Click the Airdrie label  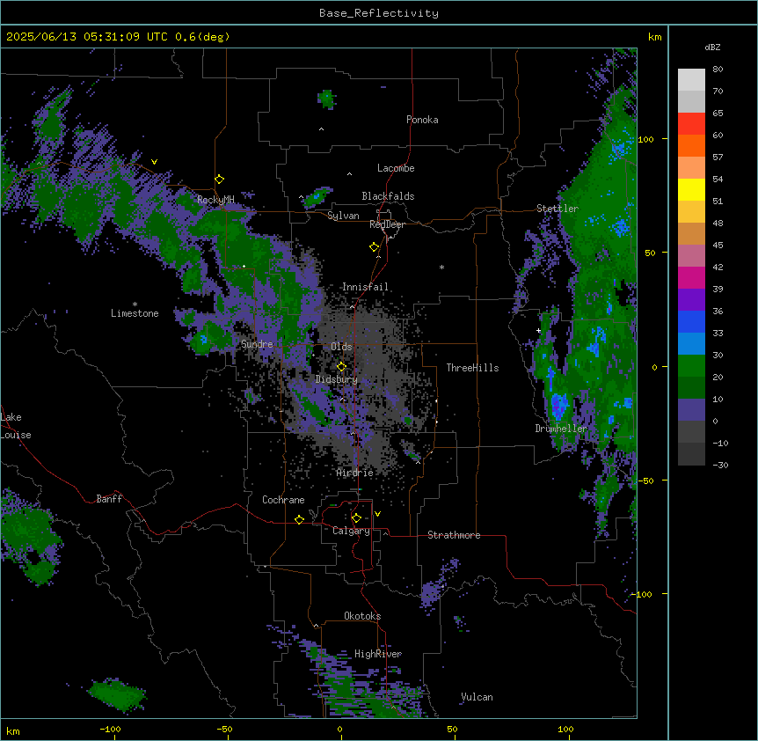pos(354,473)
